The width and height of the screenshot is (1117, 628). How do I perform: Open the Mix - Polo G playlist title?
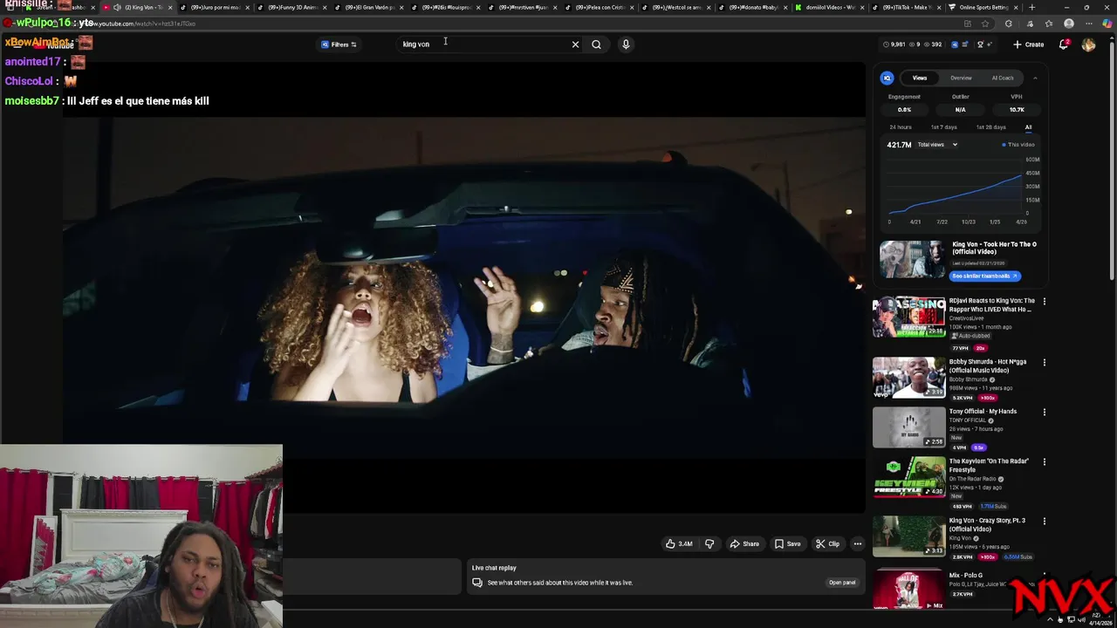pyautogui.click(x=966, y=576)
